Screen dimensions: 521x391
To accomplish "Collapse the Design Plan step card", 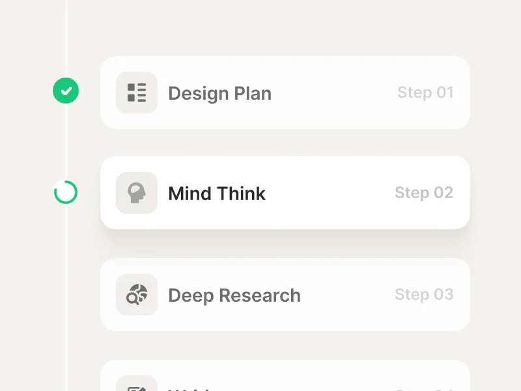I will coord(285,93).
